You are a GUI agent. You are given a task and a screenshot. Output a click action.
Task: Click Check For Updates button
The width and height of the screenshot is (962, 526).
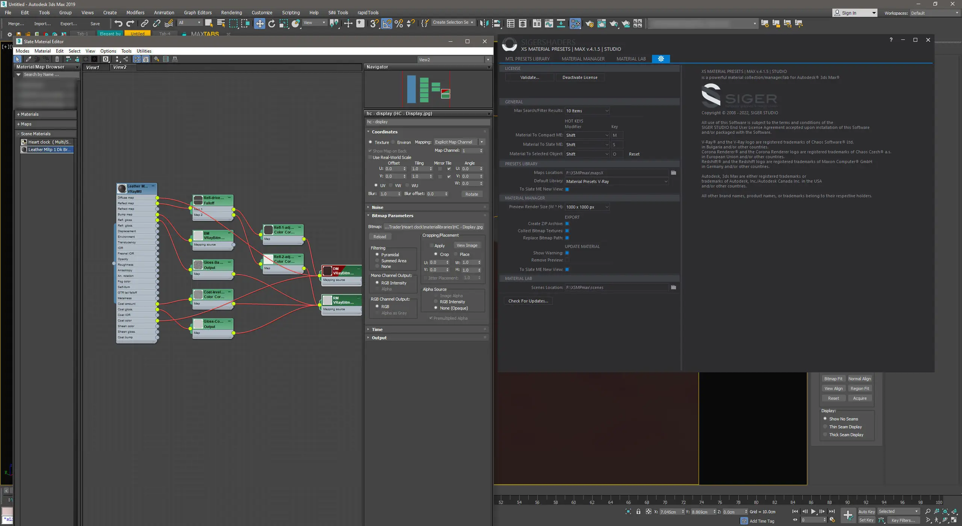pos(528,301)
